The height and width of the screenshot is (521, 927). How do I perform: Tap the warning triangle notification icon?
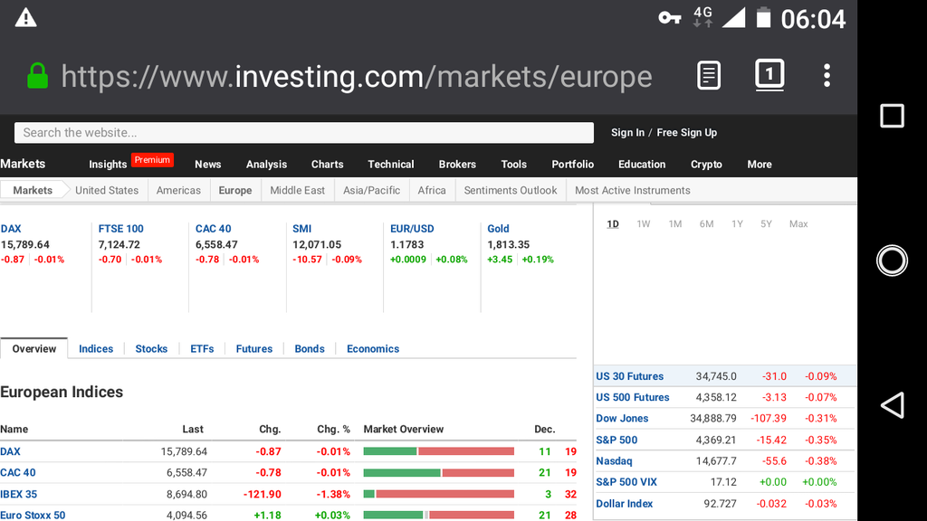point(25,18)
